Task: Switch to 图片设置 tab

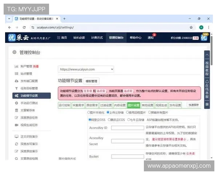Action: click(x=134, y=105)
